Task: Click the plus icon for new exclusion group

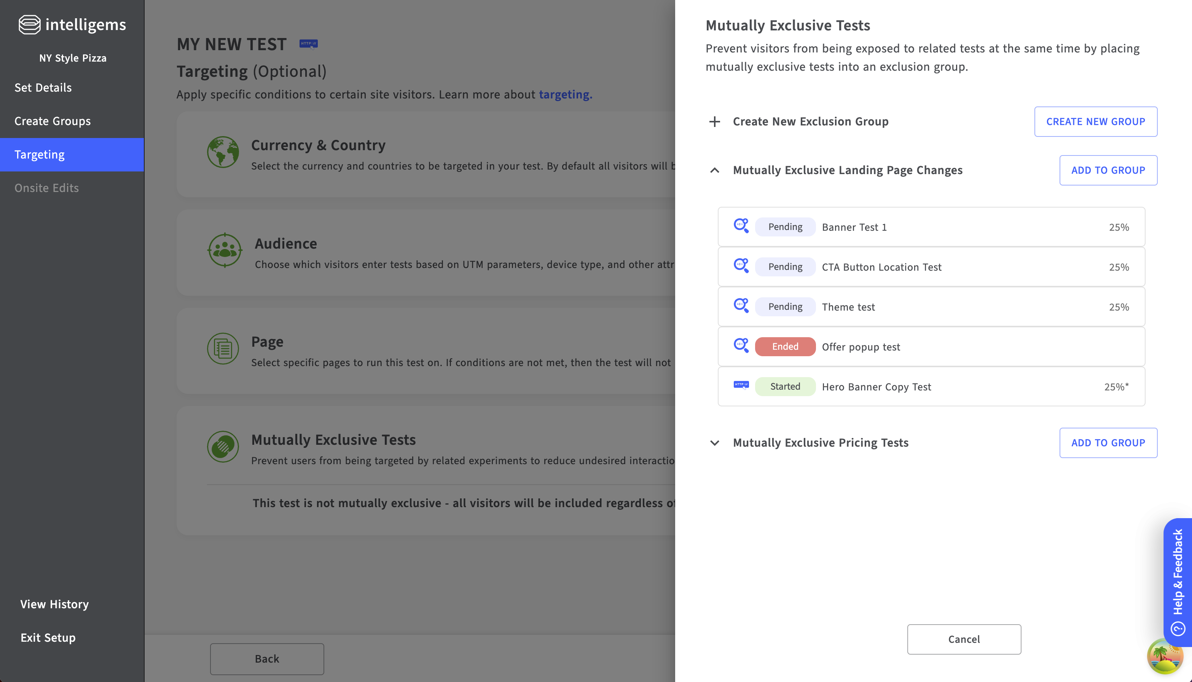Action: [714, 122]
